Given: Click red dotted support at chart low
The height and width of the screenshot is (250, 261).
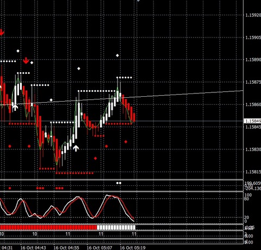Looking at the screenshot, I should click(x=74, y=173).
